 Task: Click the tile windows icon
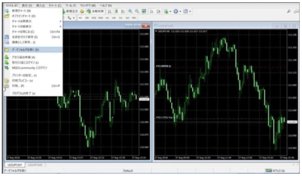144,11
